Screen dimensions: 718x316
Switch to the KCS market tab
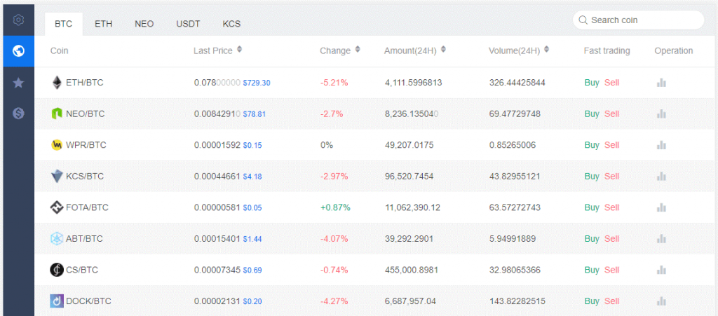click(x=231, y=25)
